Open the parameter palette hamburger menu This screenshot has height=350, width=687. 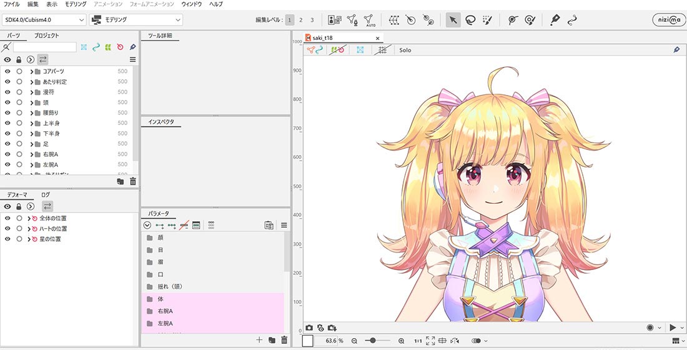[284, 225]
